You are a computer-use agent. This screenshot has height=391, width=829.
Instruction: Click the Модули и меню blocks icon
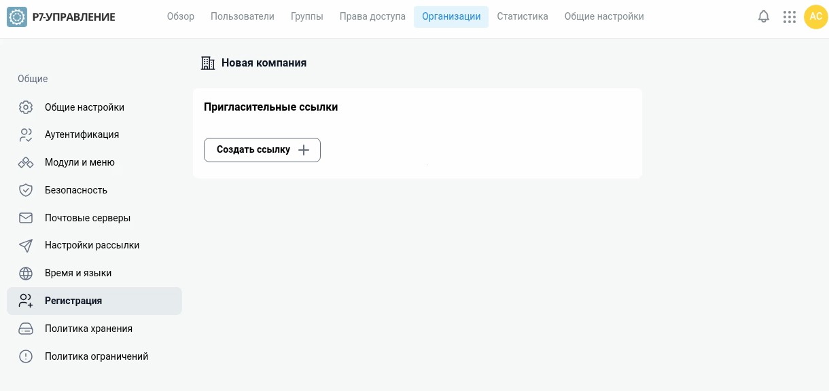[x=26, y=162]
